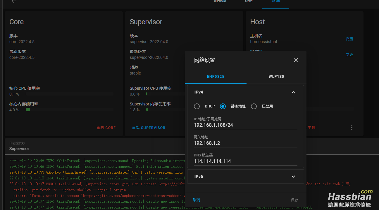
Task: Click the Supervisor memory usage bar
Action: [165, 110]
